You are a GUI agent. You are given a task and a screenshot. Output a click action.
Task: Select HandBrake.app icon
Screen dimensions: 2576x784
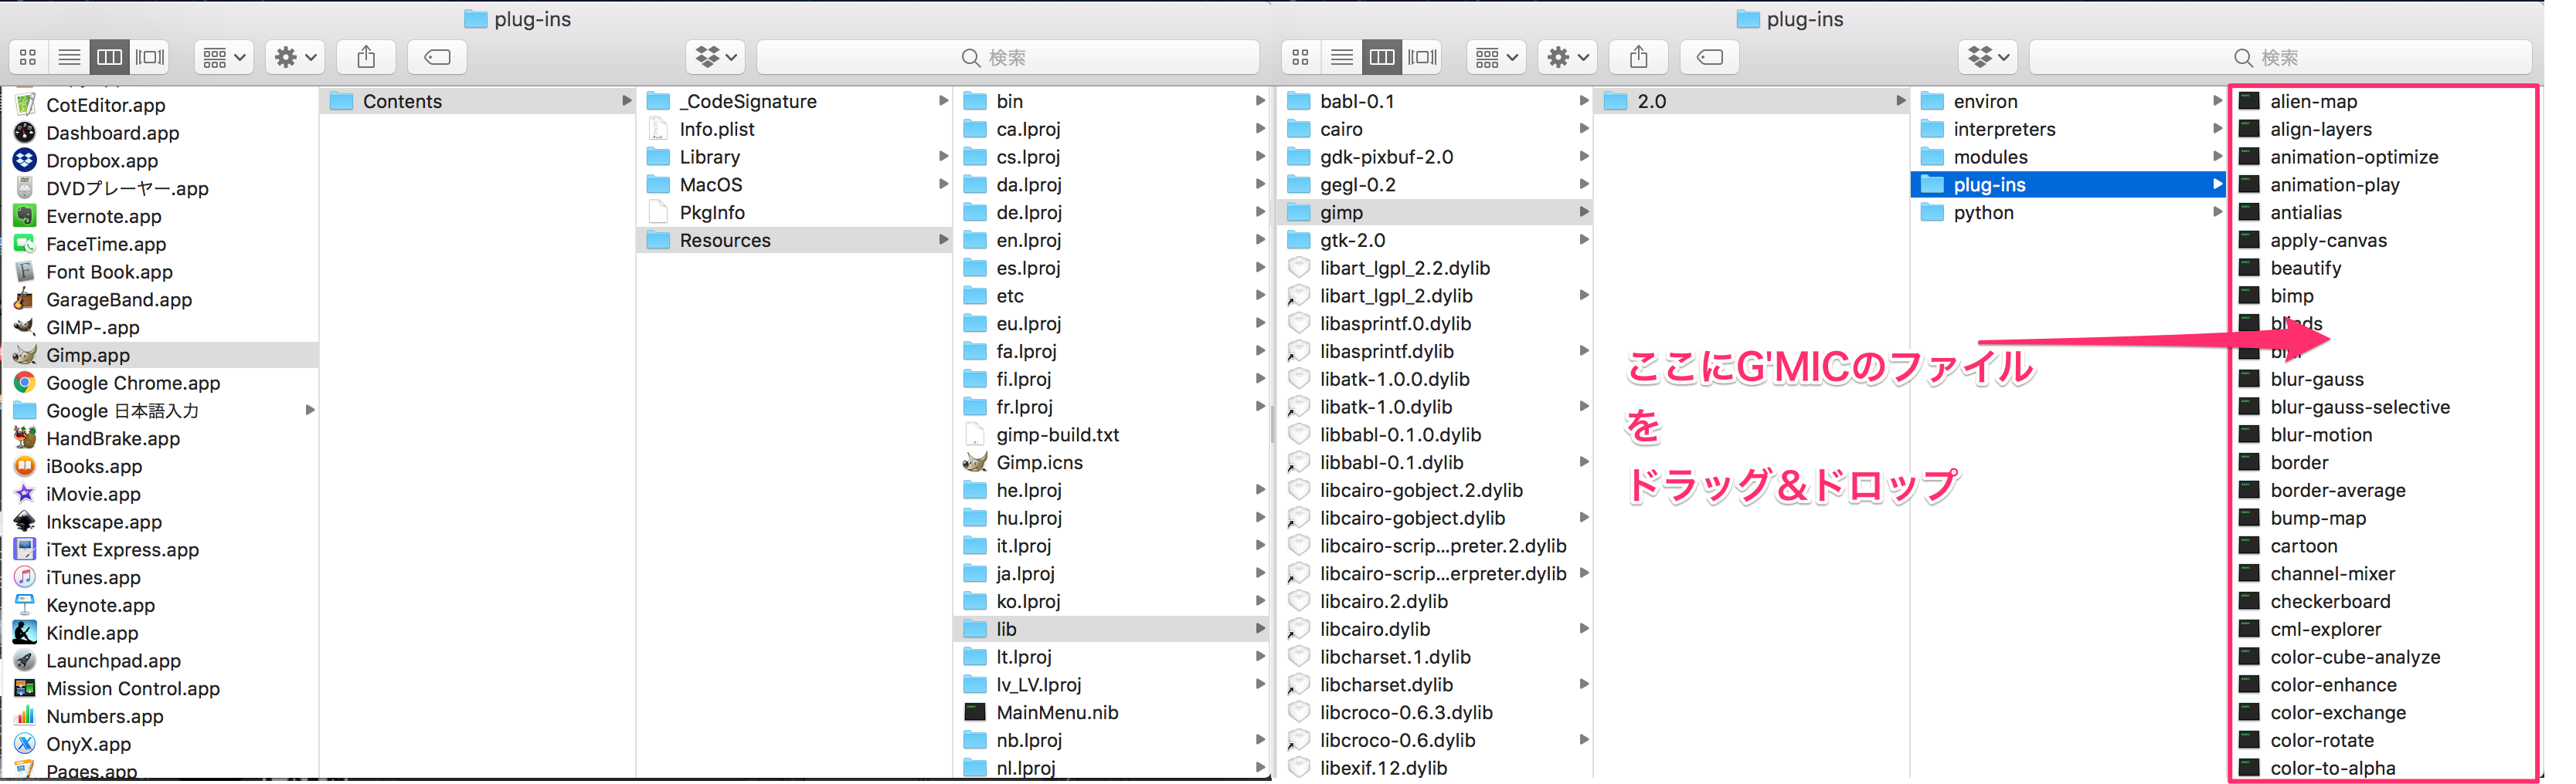pyautogui.click(x=25, y=438)
